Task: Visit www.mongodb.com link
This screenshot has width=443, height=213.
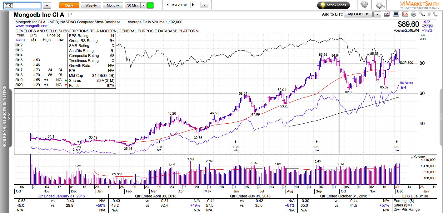Action: pyautogui.click(x=32, y=26)
